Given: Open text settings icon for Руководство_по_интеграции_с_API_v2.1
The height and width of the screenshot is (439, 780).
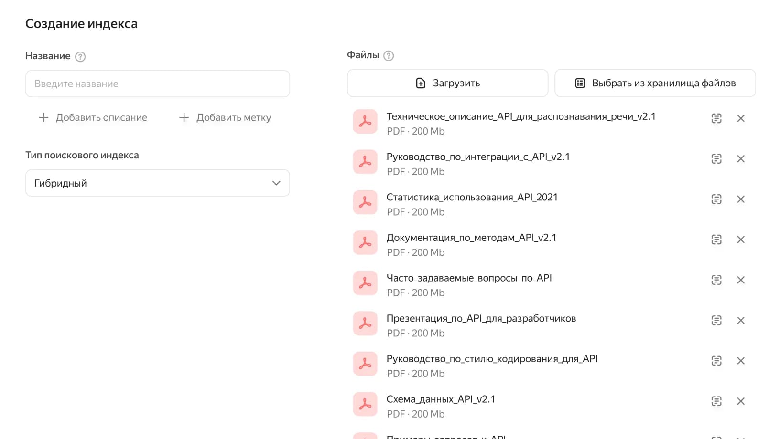Looking at the screenshot, I should coord(716,159).
